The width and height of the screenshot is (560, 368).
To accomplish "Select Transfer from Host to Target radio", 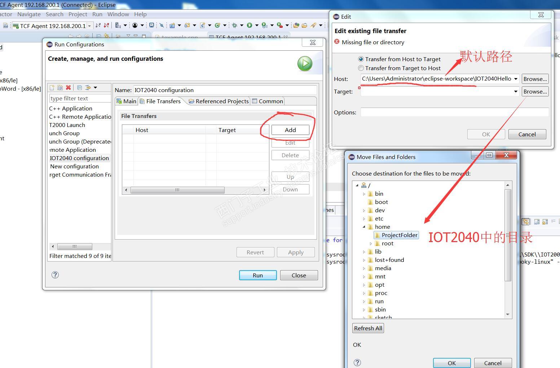I will [361, 59].
